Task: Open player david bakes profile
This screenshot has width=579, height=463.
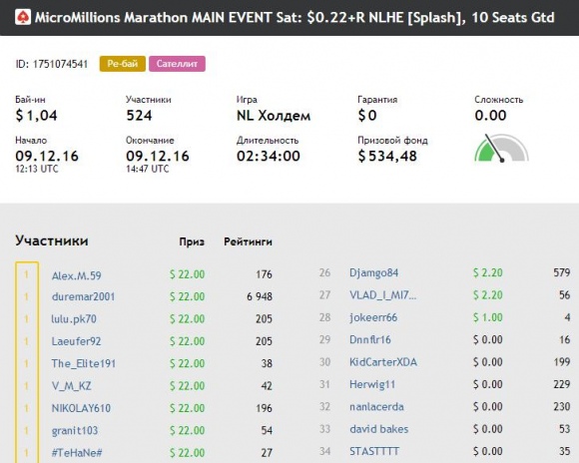Action: click(x=379, y=429)
